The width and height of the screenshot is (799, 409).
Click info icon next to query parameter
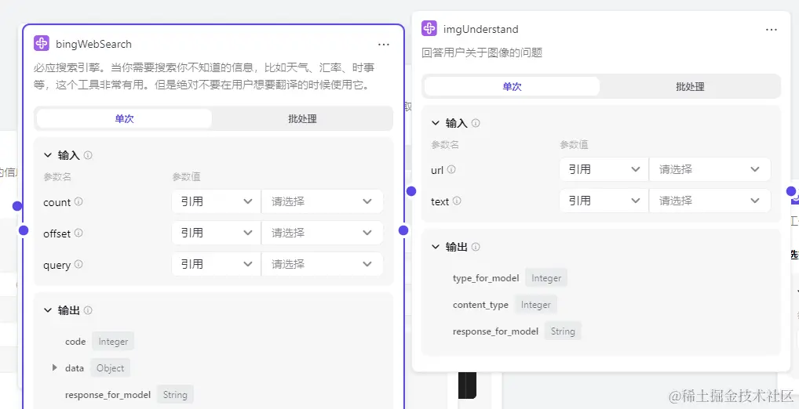tap(78, 265)
